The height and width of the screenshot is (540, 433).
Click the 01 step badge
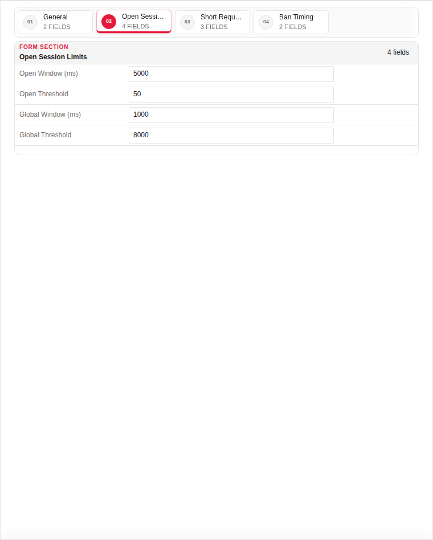coord(30,22)
